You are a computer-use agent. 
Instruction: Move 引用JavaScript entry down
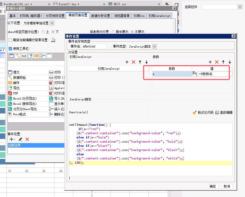click(x=146, y=62)
